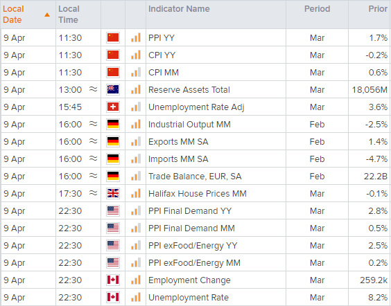This screenshot has height=306, width=391.
Task: Click Germany flag on Industrial Output row
Action: tap(113, 124)
